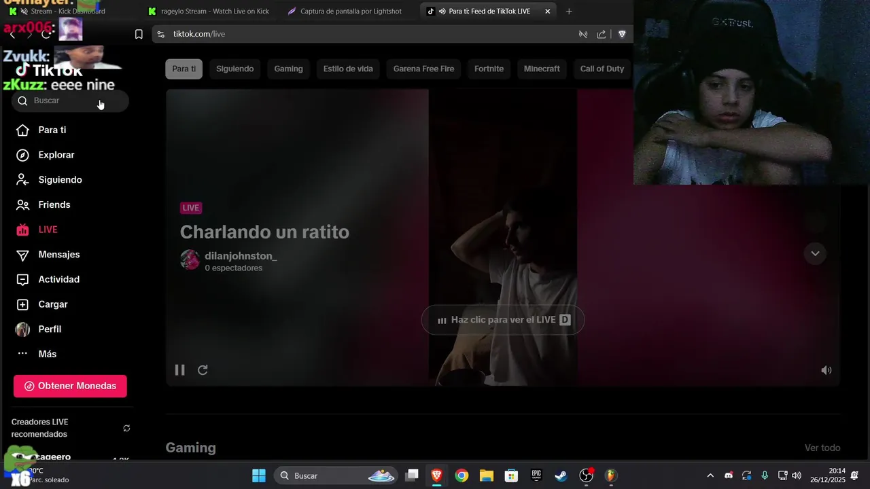Open FL Studio from the taskbar
Viewport: 870px width, 489px height.
point(610,475)
